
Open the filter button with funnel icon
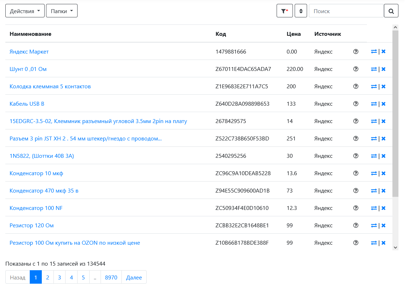click(x=285, y=11)
